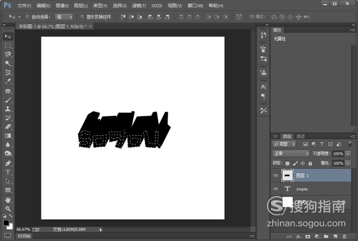Viewport: 358px width, 241px height.
Task: Toggle lock image pixels brush icon
Action: tap(295, 163)
